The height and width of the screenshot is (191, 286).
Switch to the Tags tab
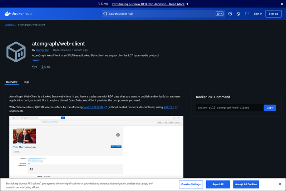click(x=26, y=82)
